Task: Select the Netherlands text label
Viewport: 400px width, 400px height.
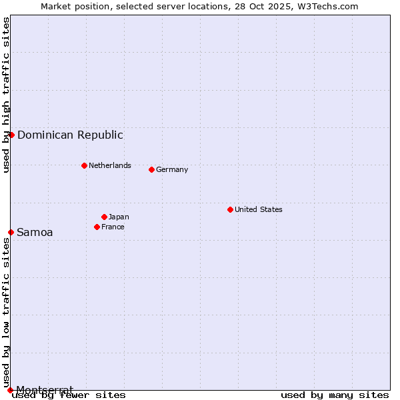Action: [110, 165]
